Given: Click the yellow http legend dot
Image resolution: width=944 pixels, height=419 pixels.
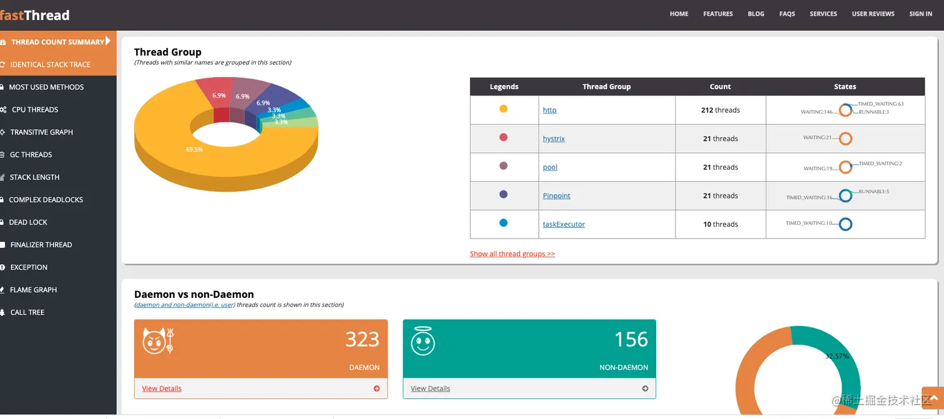Looking at the screenshot, I should pos(503,109).
